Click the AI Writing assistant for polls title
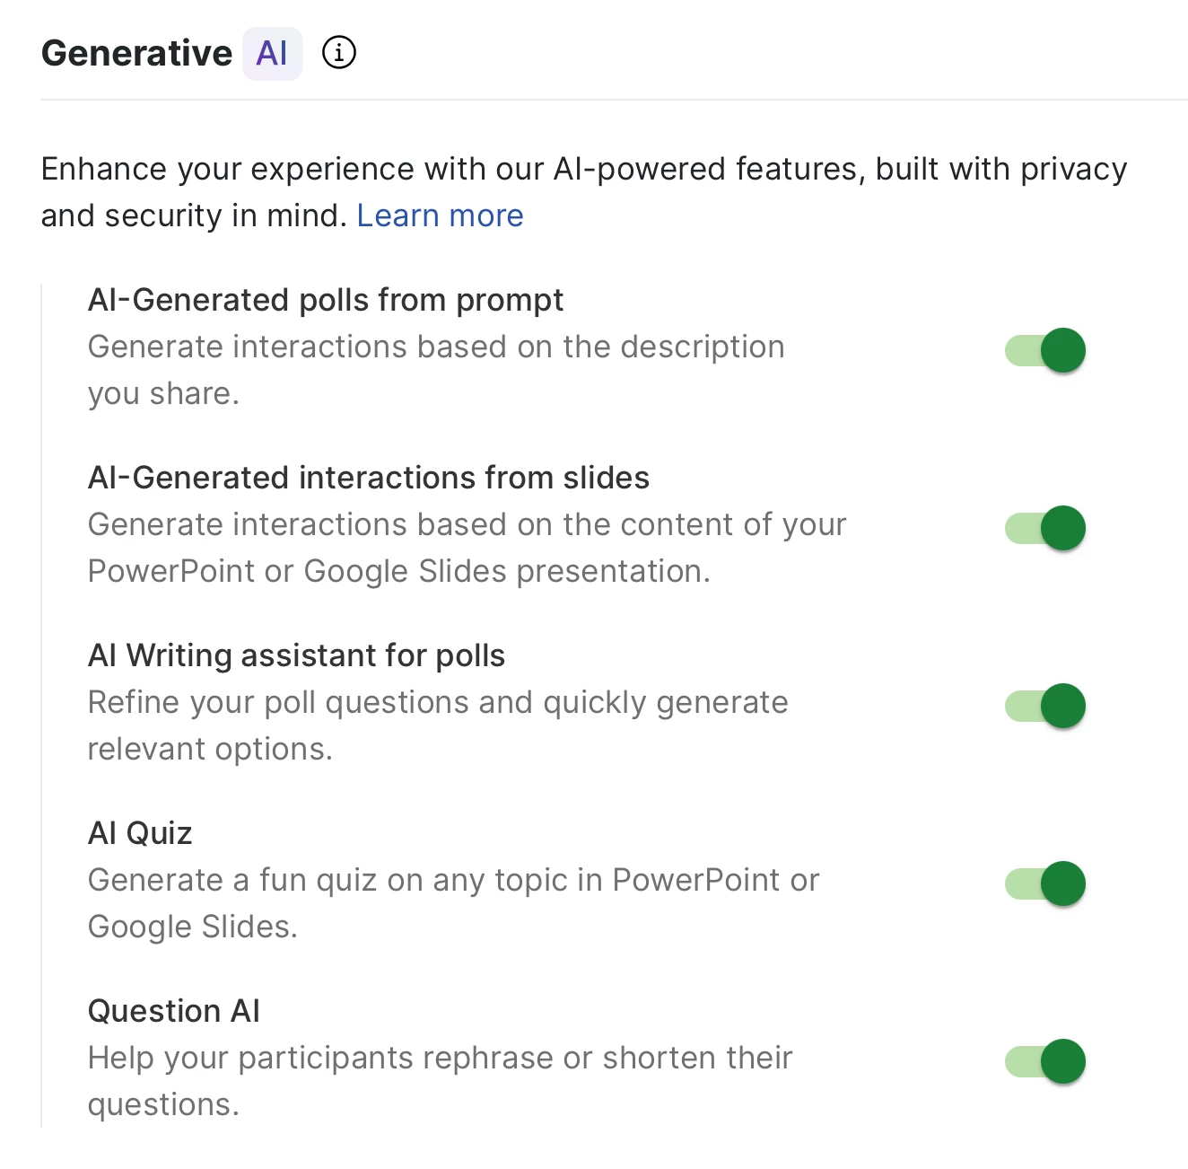This screenshot has height=1169, width=1188. click(296, 655)
